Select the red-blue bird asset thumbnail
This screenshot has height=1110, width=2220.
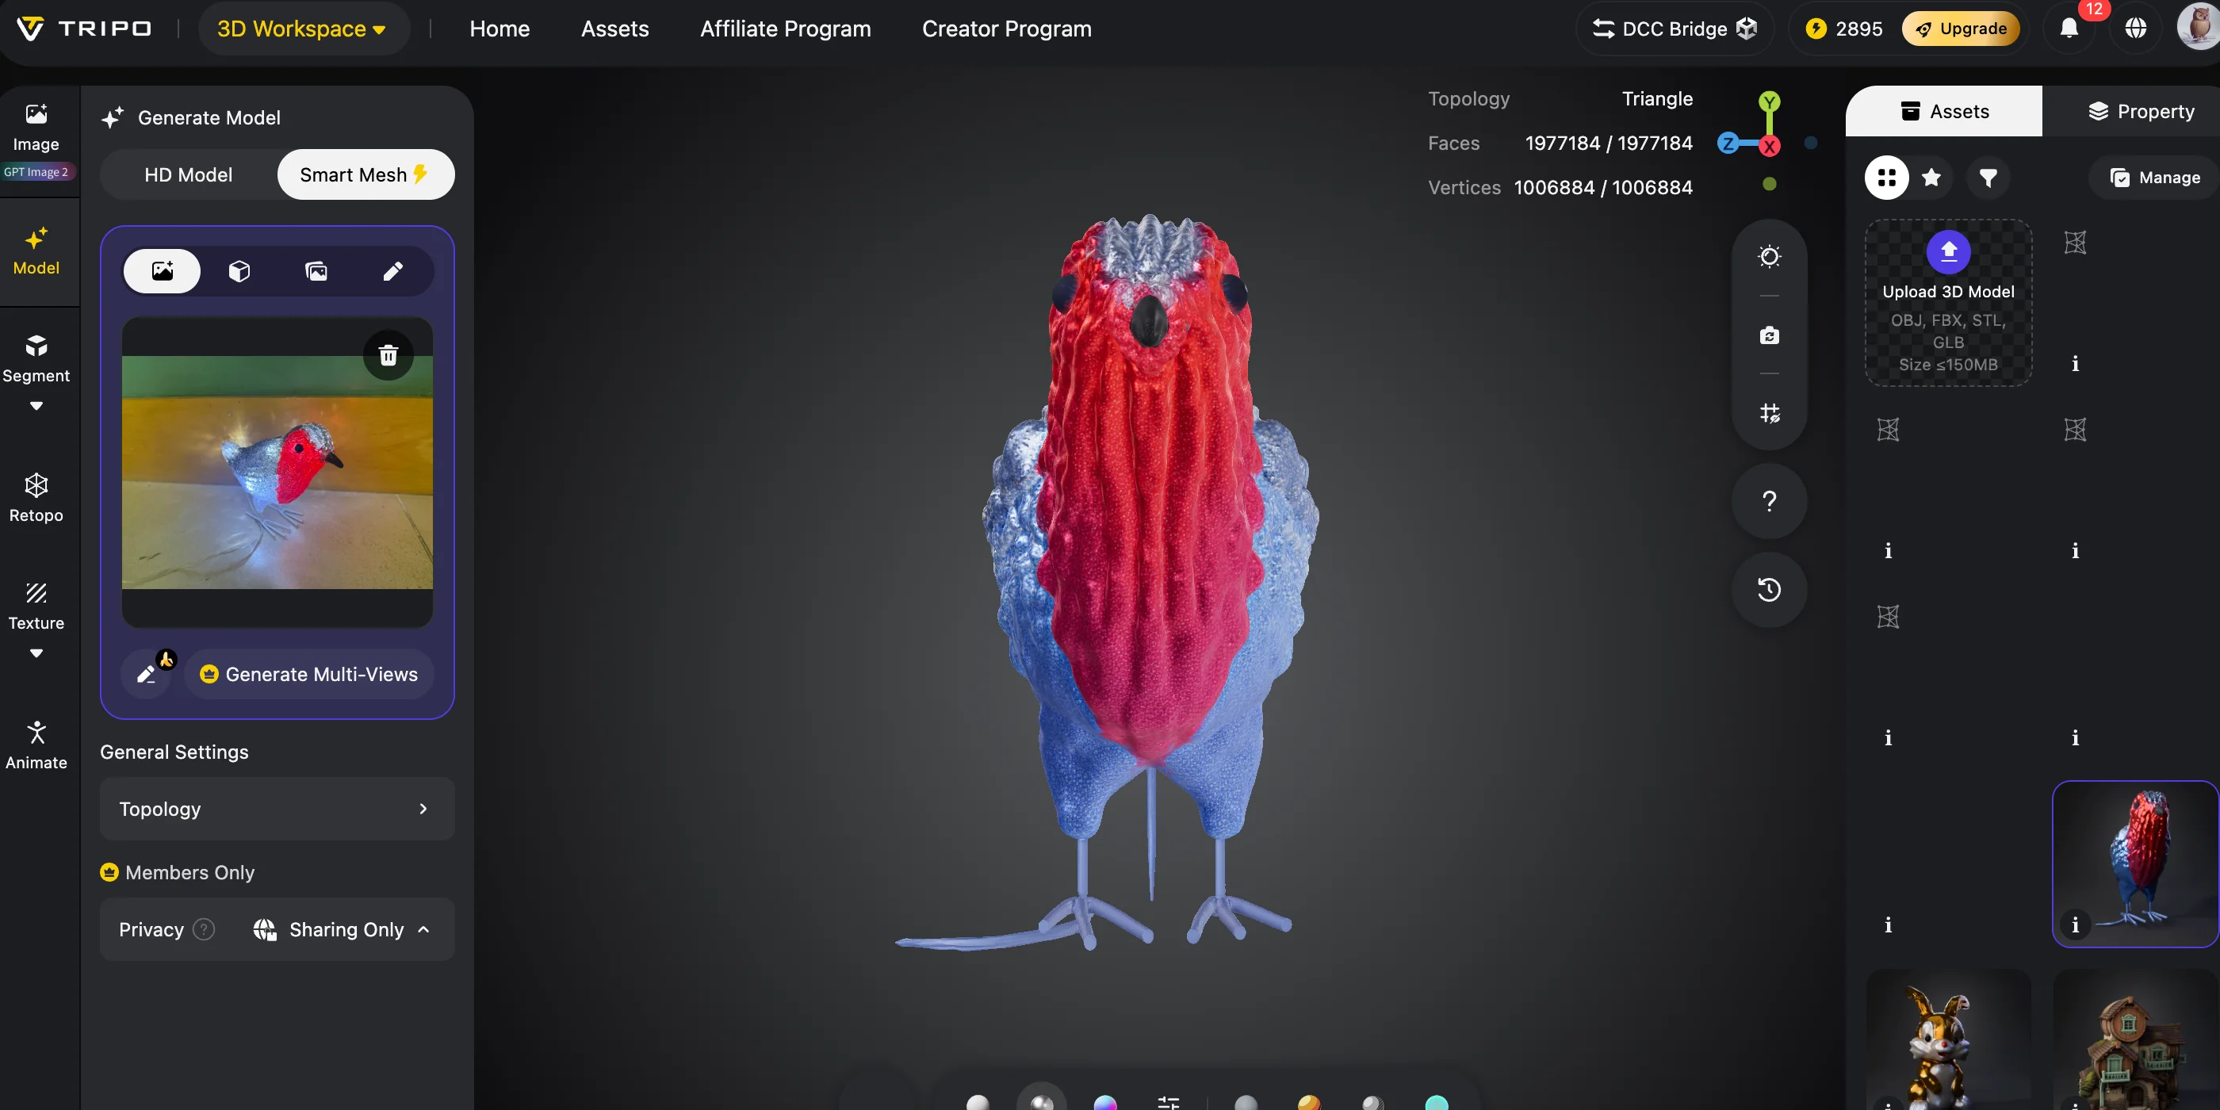coord(2134,863)
